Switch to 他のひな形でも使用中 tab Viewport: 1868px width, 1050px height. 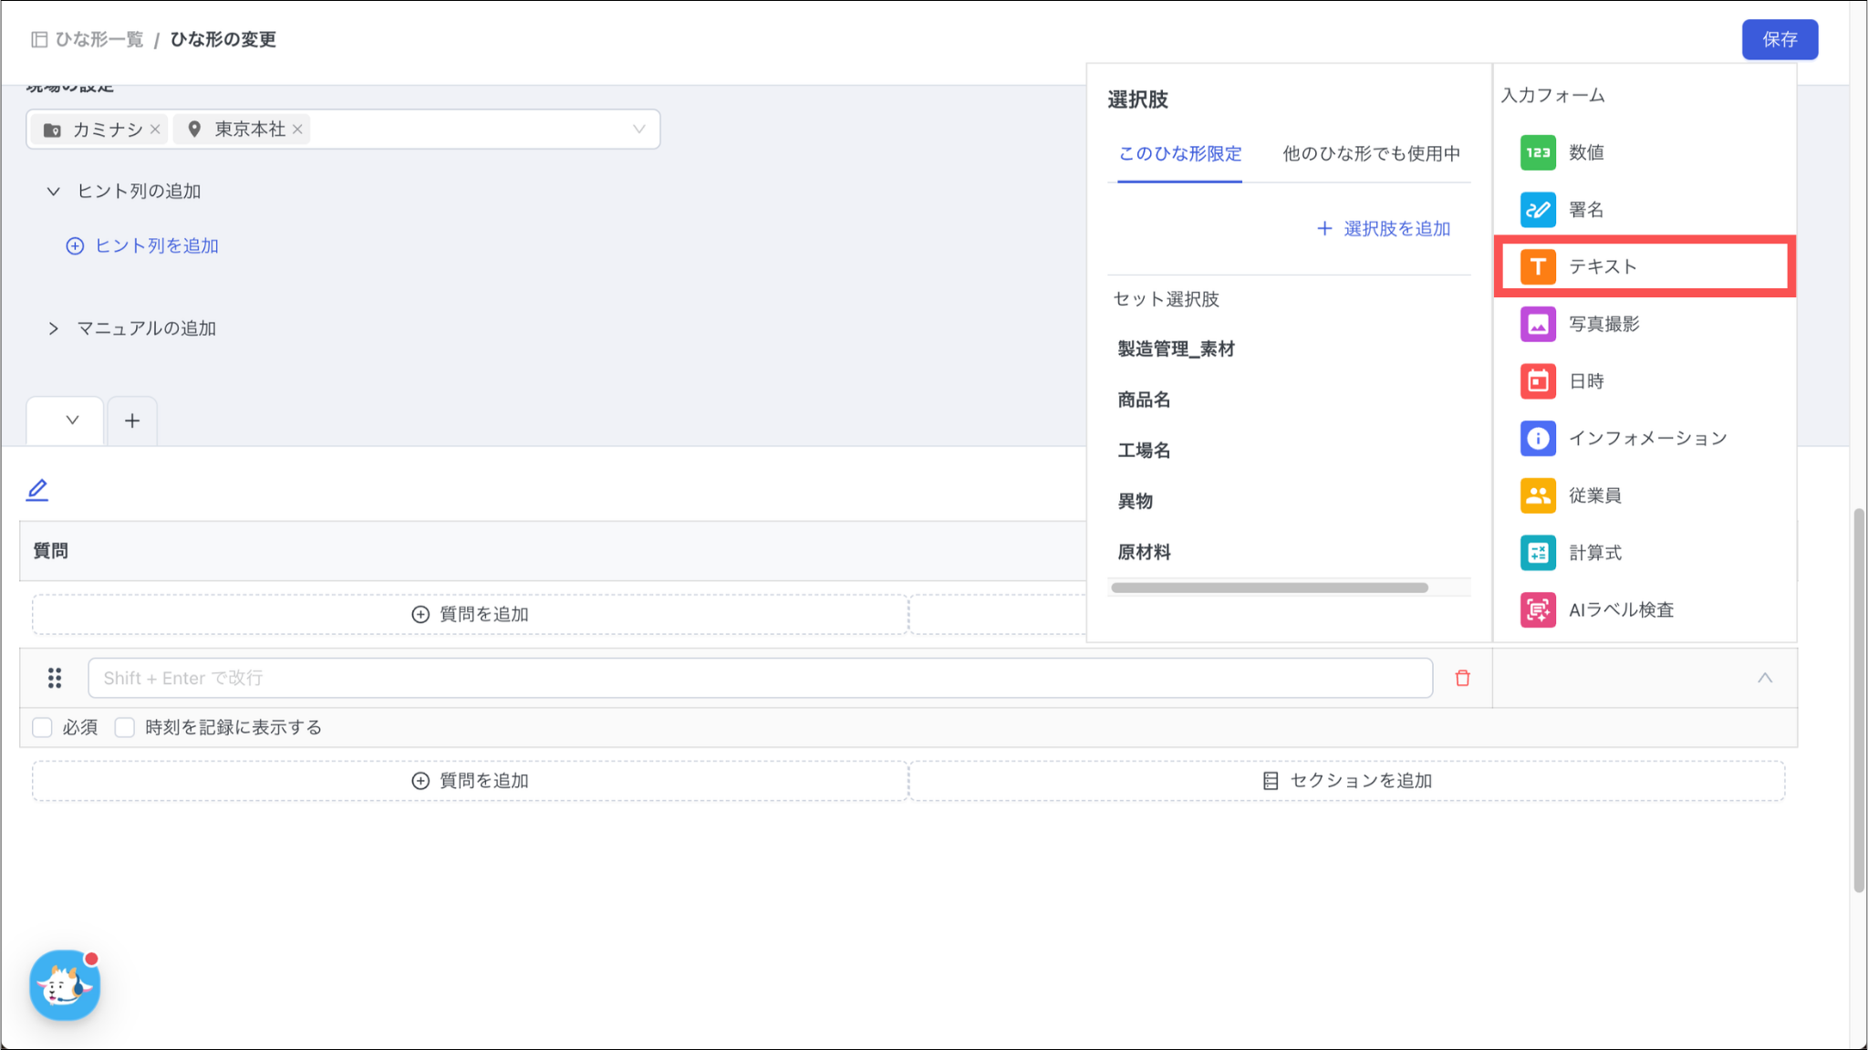1371,153
